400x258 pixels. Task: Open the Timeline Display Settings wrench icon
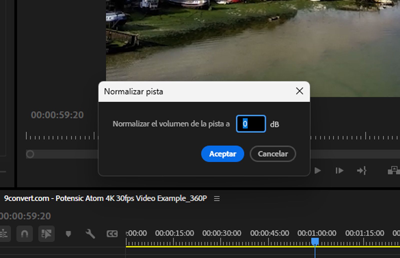click(90, 234)
